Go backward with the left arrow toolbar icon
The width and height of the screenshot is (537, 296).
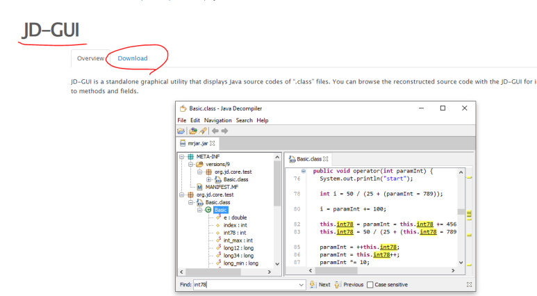click(x=215, y=131)
